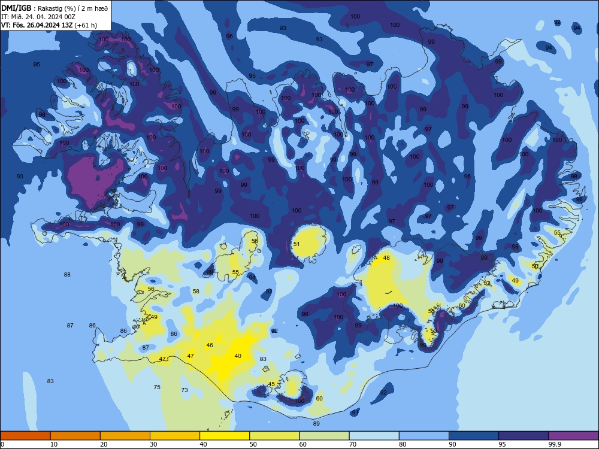Select the 'IT: Mið. 24. 04. 2024 00Z' line

38,17
